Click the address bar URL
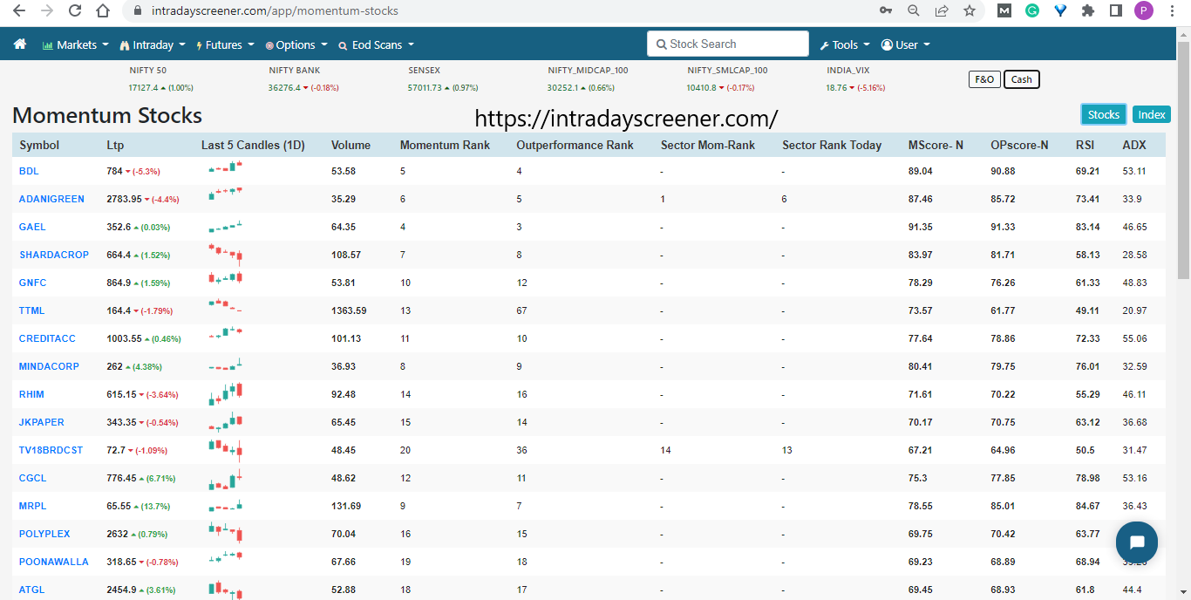Viewport: 1191px width, 600px height. (275, 11)
